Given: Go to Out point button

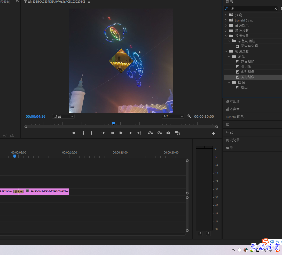Looking at the screenshot, I should (139, 133).
